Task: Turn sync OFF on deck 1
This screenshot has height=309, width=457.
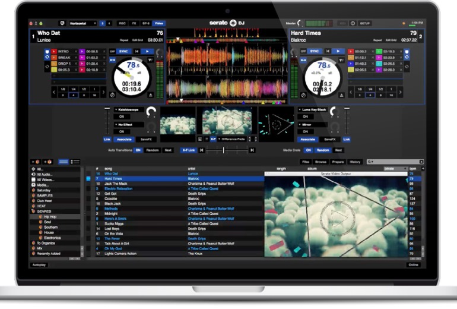Action: (113, 51)
